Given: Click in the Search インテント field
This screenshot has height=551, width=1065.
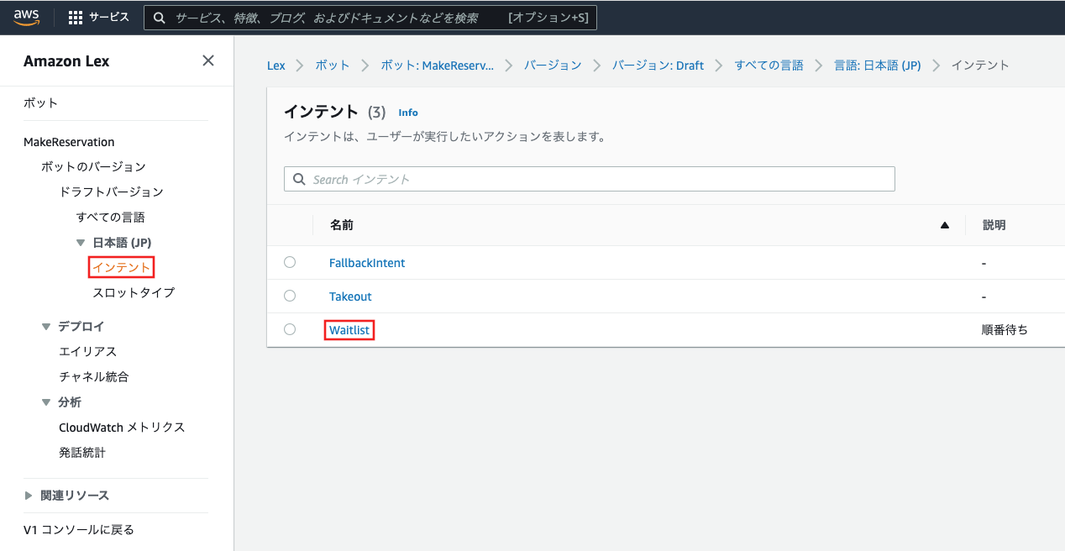Looking at the screenshot, I should (x=590, y=179).
